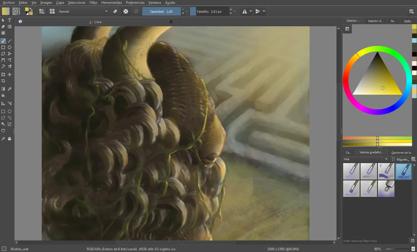
Task: Select the Similar Color Selection tool
Action: 9,124
